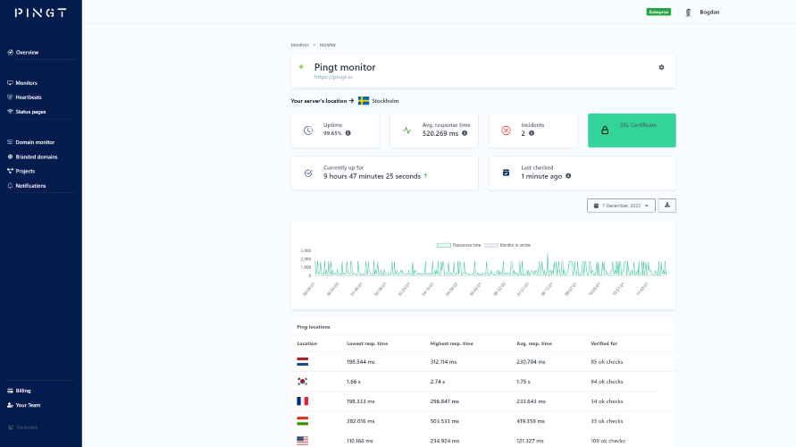796x447 pixels.
Task: Click the Highest resp. time column header
Action: point(451,343)
